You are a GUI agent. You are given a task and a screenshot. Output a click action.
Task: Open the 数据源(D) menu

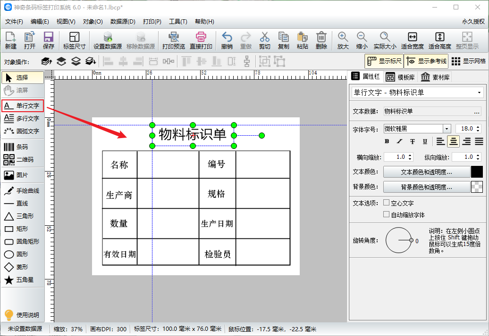tap(123, 22)
